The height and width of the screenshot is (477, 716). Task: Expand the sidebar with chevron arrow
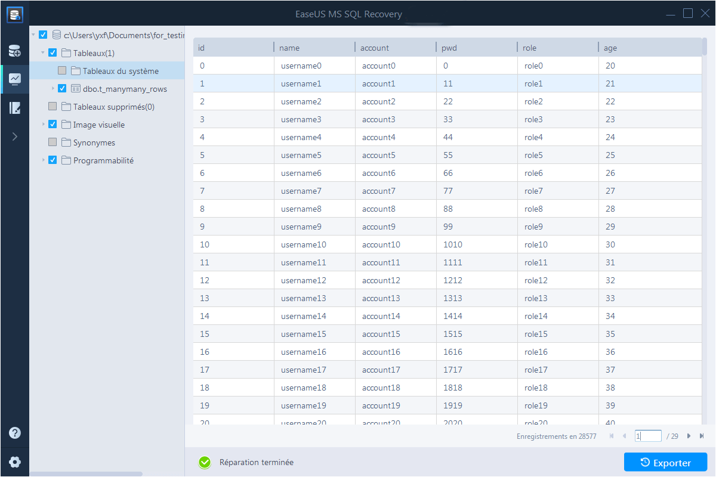15,137
